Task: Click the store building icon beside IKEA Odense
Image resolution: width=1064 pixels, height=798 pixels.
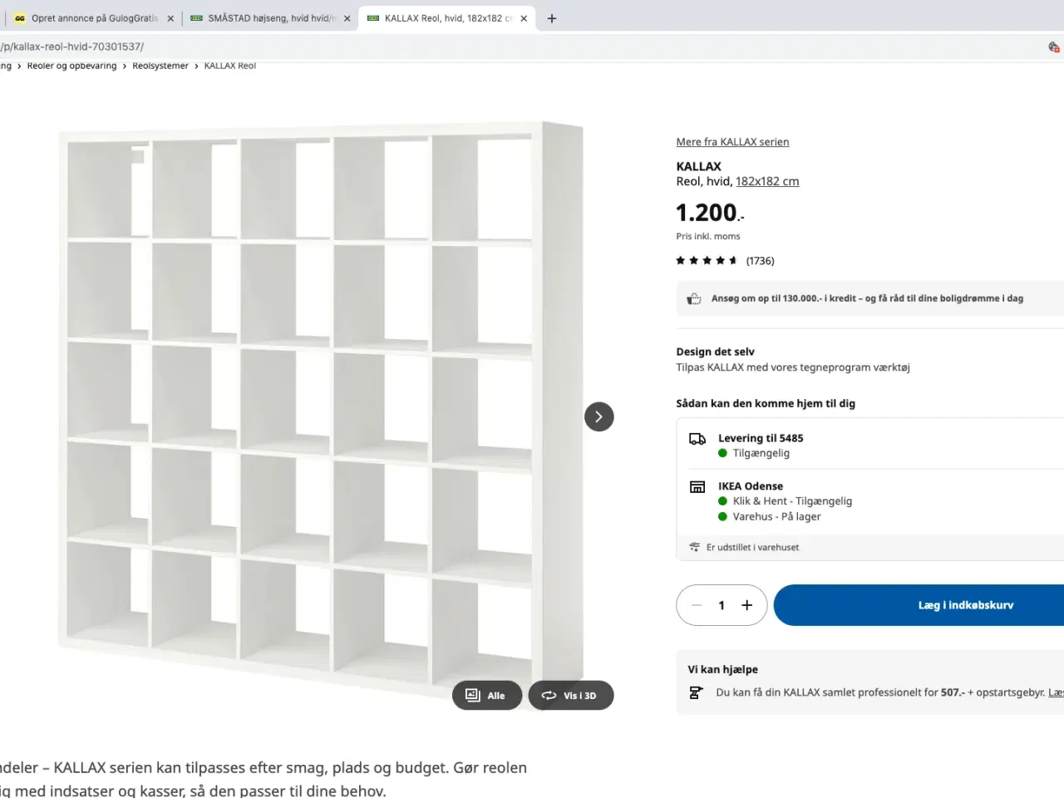Action: tap(697, 486)
